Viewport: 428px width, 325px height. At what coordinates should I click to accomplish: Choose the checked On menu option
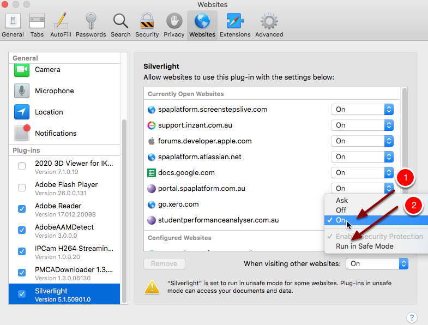[376, 220]
